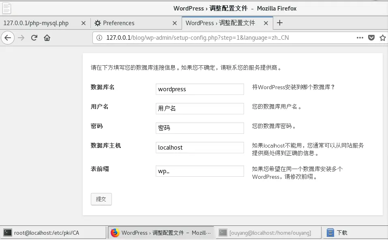This screenshot has width=388, height=240.
Task: Click the 下载 file manager icon in taskbar
Action: click(x=330, y=233)
